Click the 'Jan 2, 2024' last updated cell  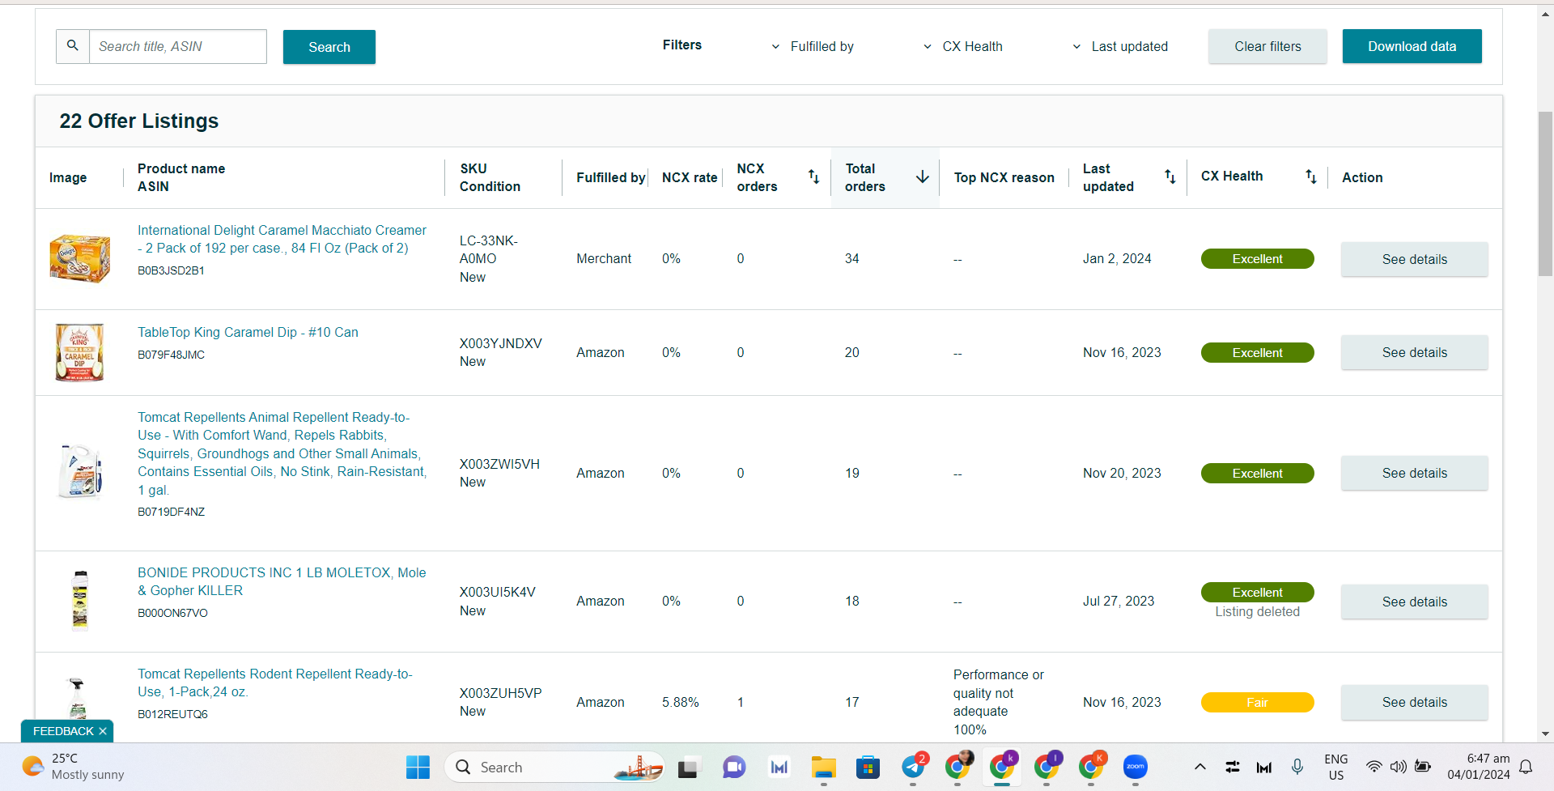pyautogui.click(x=1117, y=258)
